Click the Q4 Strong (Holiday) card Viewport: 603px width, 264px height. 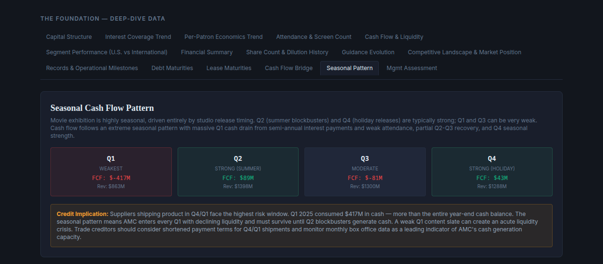[492, 172]
